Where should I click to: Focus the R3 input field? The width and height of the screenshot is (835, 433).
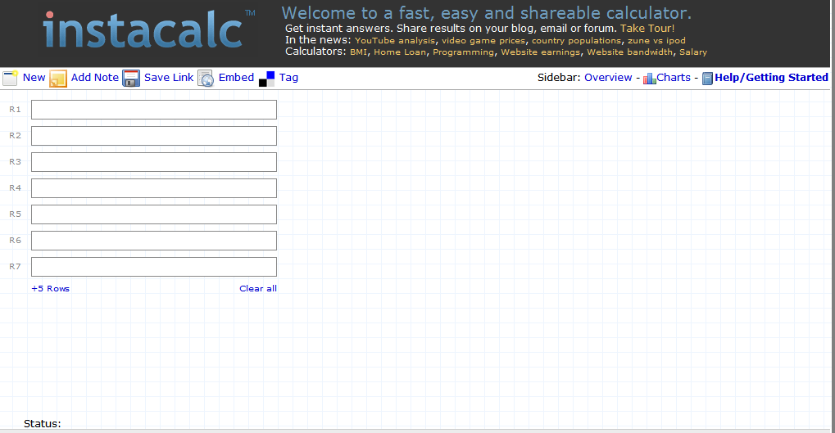pyautogui.click(x=154, y=162)
